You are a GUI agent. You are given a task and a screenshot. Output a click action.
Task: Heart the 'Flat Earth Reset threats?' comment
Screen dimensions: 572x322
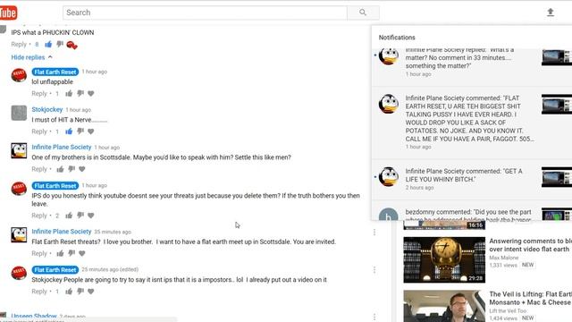[82, 253]
